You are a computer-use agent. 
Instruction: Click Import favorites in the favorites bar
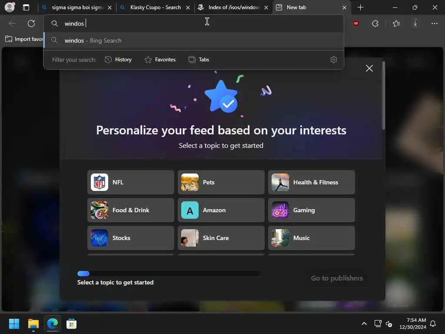[24, 39]
